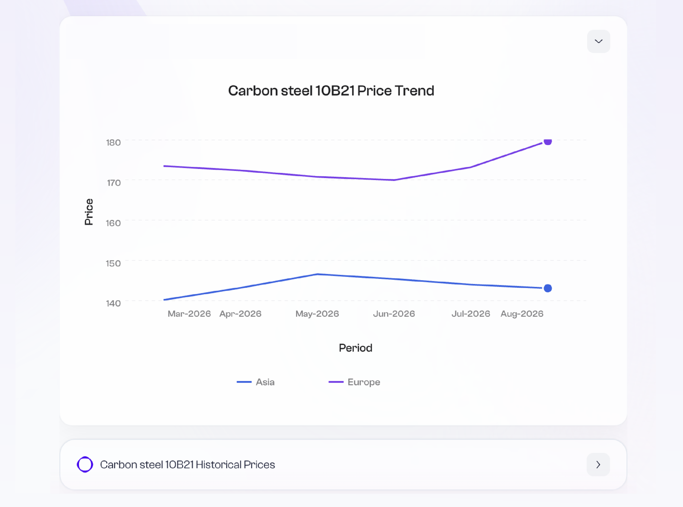The image size is (683, 507).
Task: Click the 170 price axis value
Action: click(x=114, y=183)
